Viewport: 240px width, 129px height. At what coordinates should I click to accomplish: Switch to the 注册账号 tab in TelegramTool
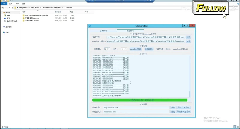(103, 31)
